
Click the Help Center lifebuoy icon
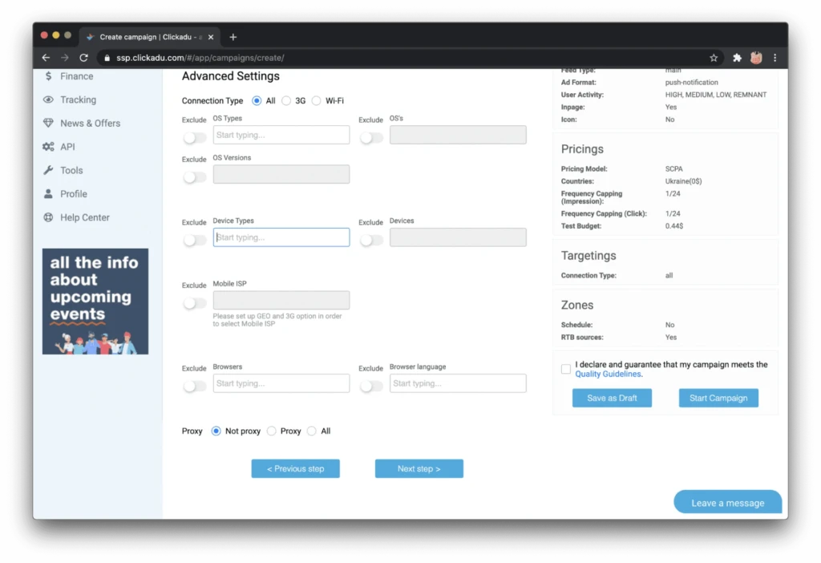click(x=48, y=217)
